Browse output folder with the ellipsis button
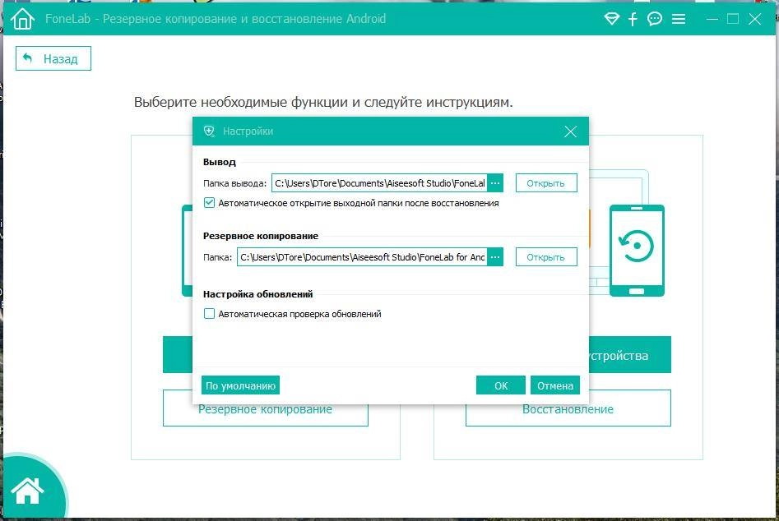The image size is (779, 521). [495, 183]
